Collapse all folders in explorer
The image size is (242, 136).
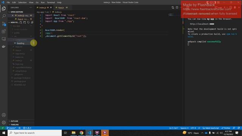coord(32,23)
